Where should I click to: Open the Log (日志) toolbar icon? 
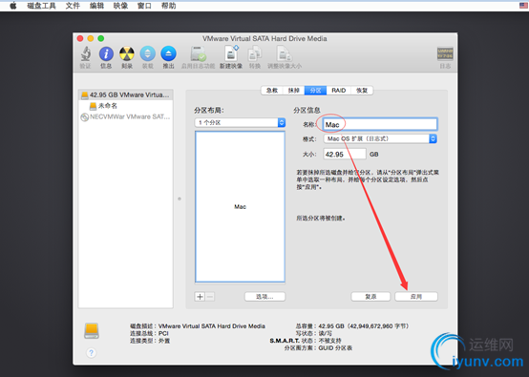point(445,53)
